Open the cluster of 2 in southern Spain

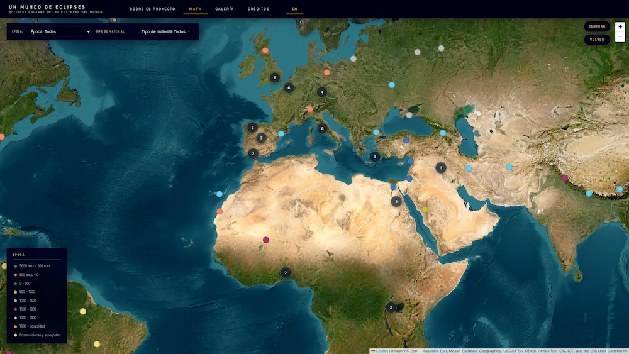[x=253, y=154]
